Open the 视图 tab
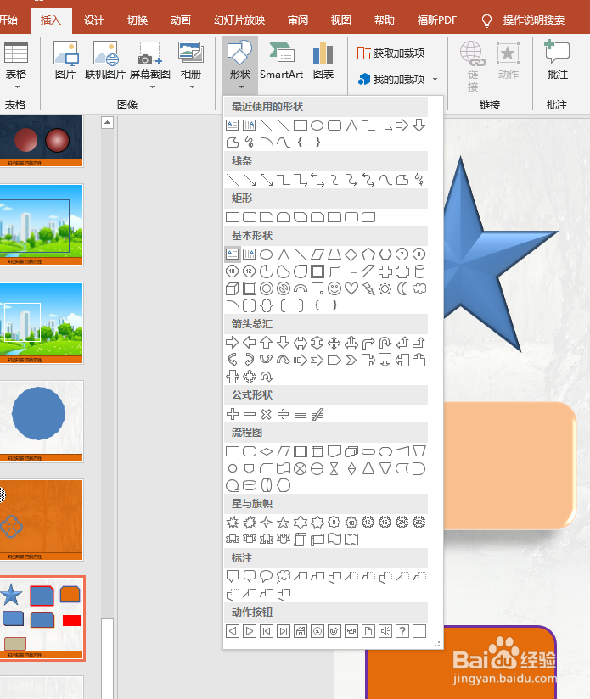The image size is (590, 699). (341, 20)
